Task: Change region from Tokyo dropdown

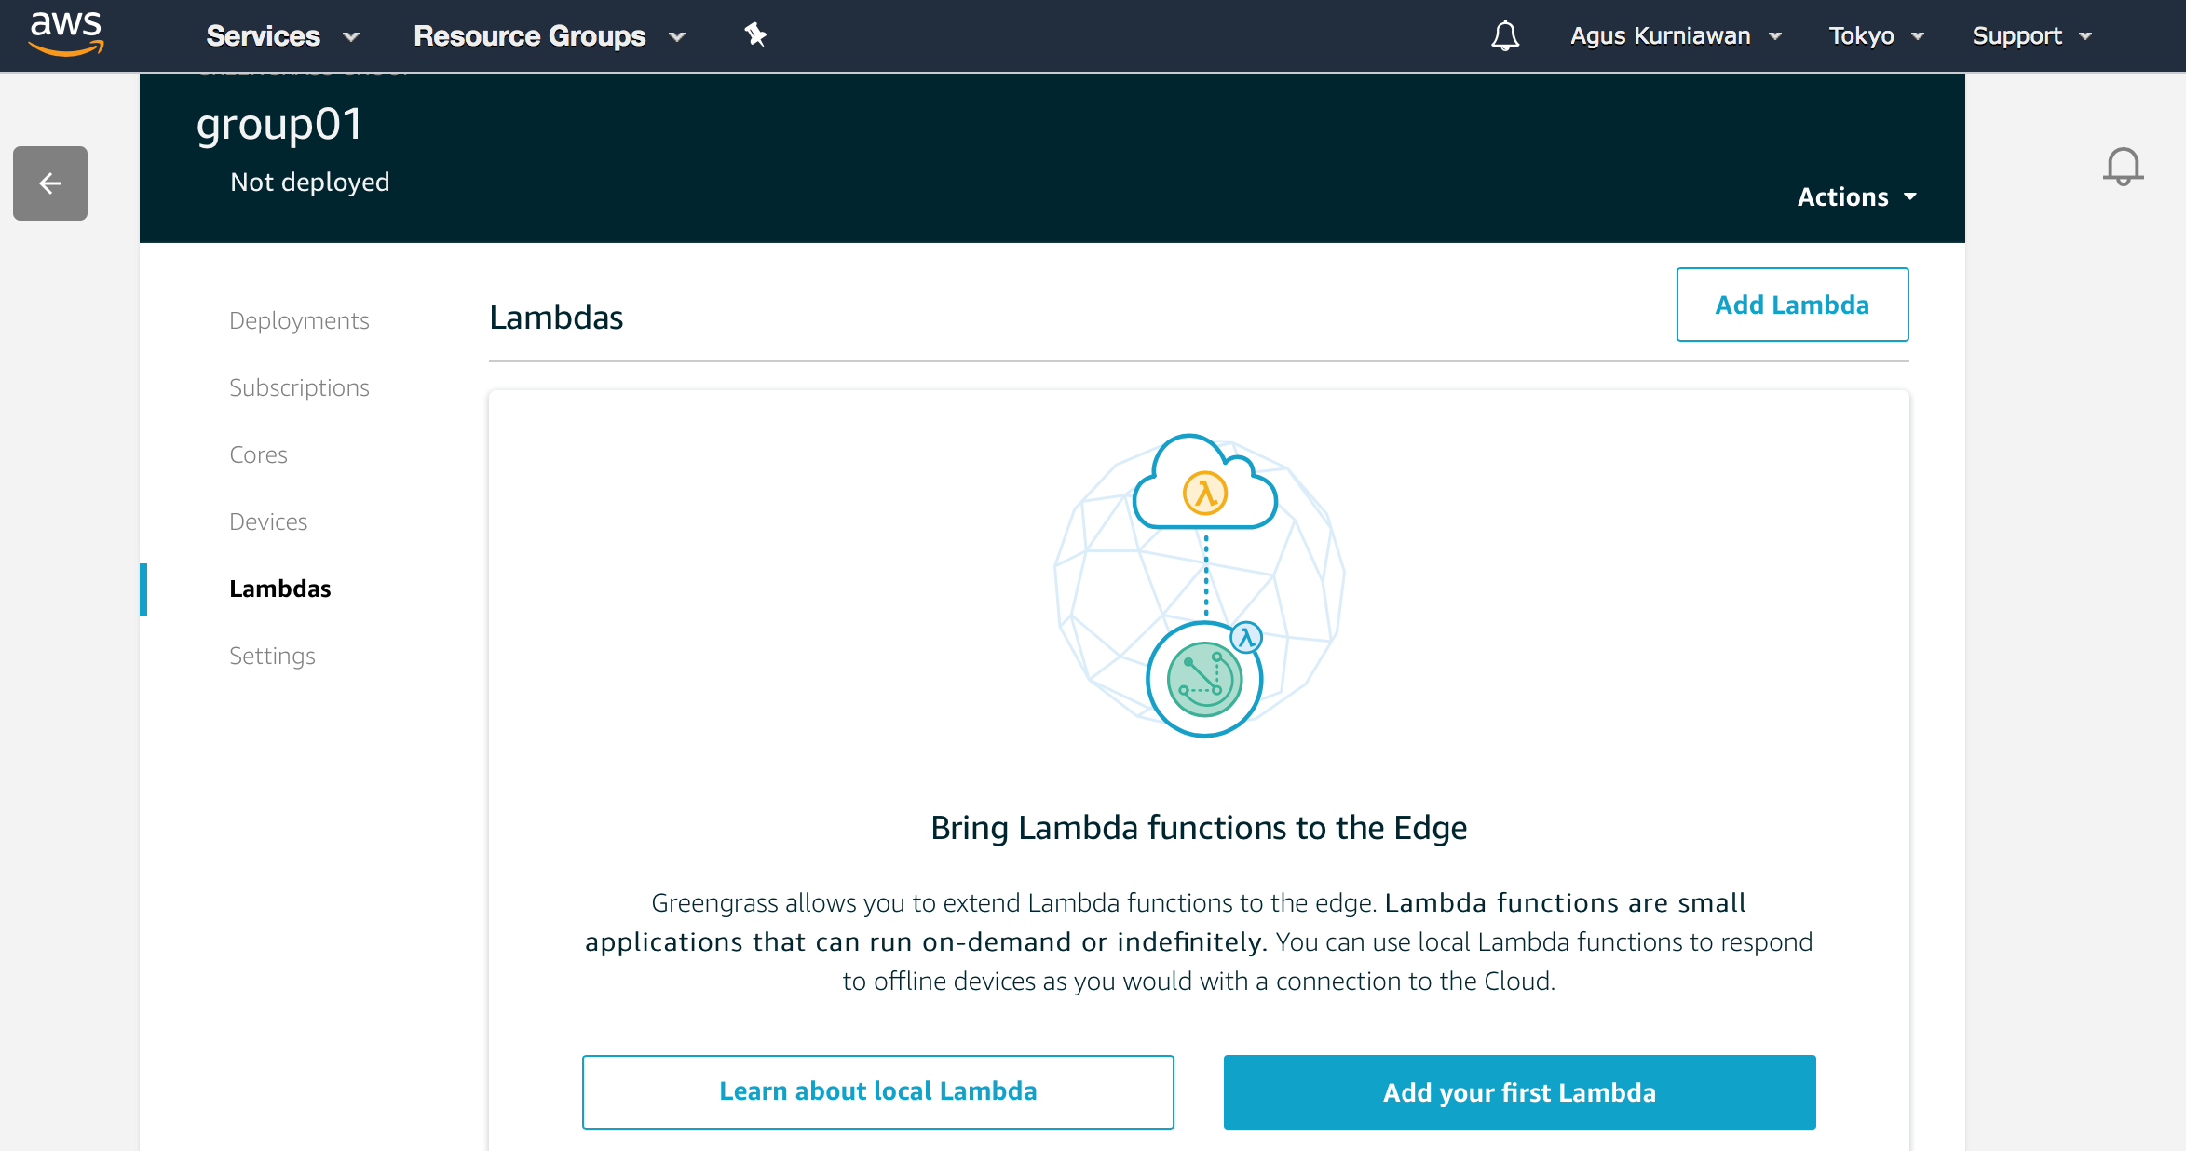Action: (1875, 36)
